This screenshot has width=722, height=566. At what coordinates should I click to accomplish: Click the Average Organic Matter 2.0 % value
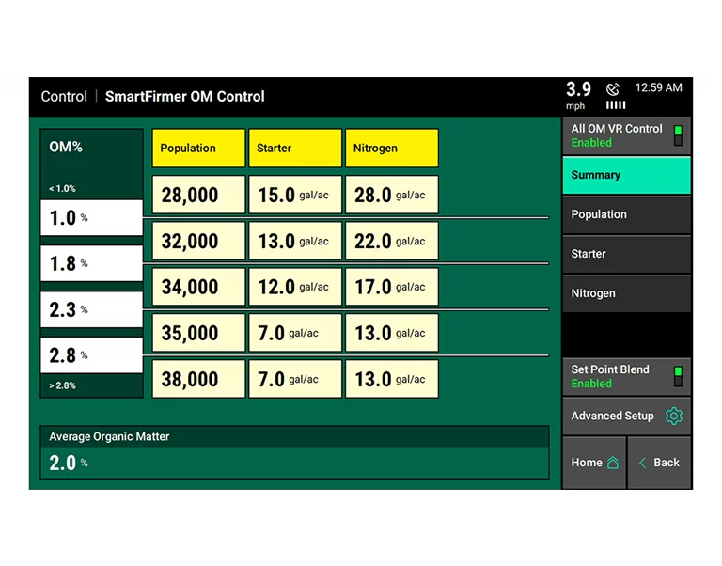tap(69, 463)
